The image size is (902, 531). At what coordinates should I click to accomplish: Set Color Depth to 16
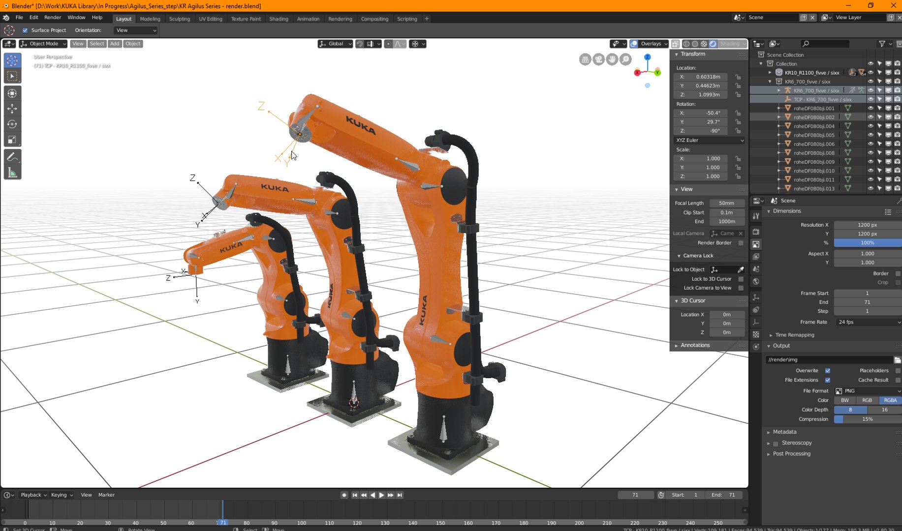(x=884, y=410)
